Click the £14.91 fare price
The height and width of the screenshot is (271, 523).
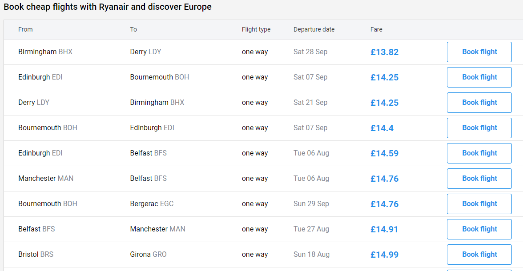(x=385, y=229)
